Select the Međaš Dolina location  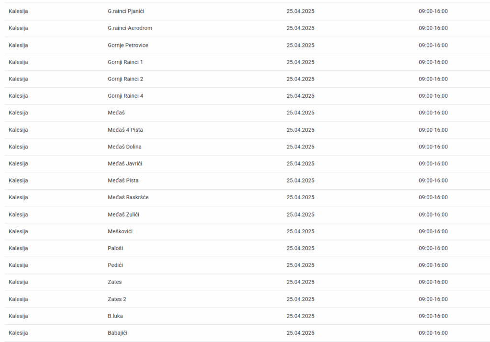tap(124, 147)
